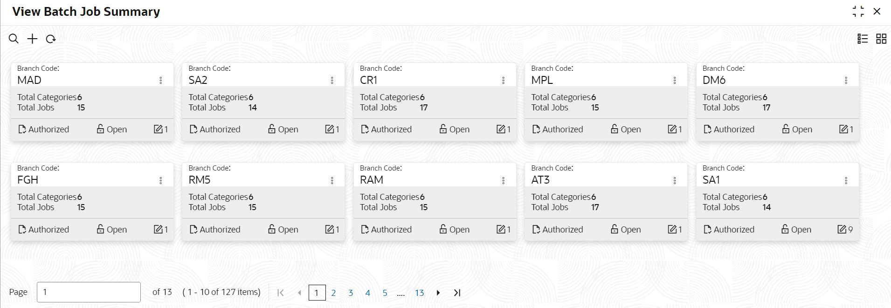Image resolution: width=891 pixels, height=308 pixels.
Task: Jump to page 13 link
Action: click(419, 293)
